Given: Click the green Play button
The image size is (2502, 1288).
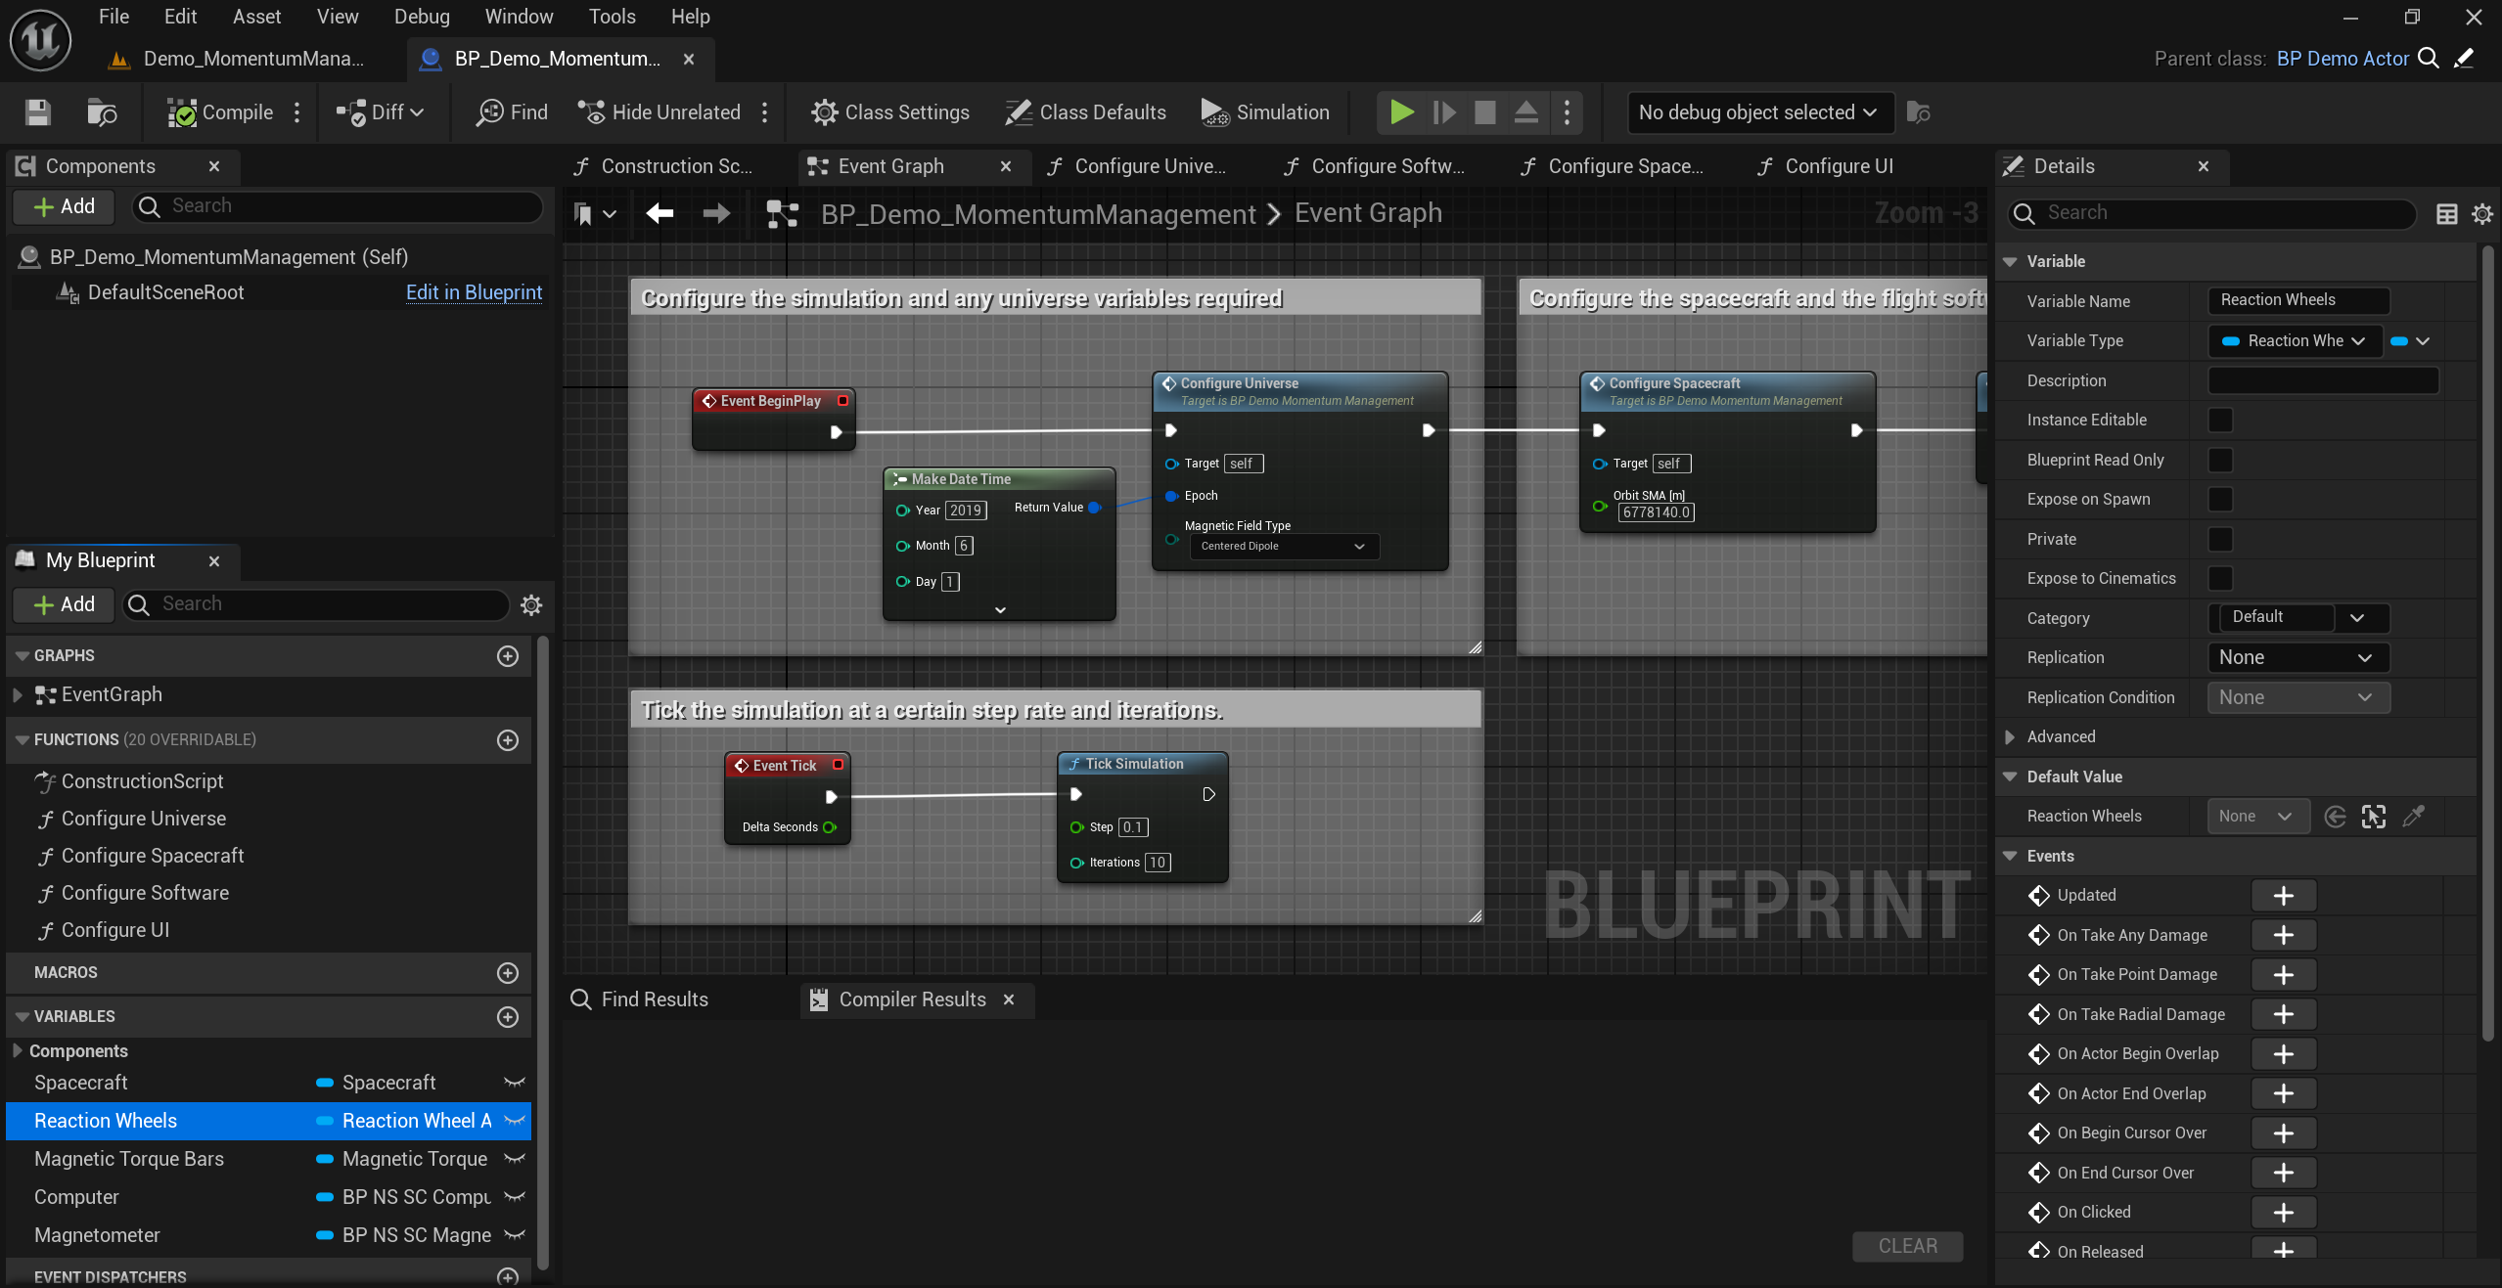Looking at the screenshot, I should tap(1401, 112).
